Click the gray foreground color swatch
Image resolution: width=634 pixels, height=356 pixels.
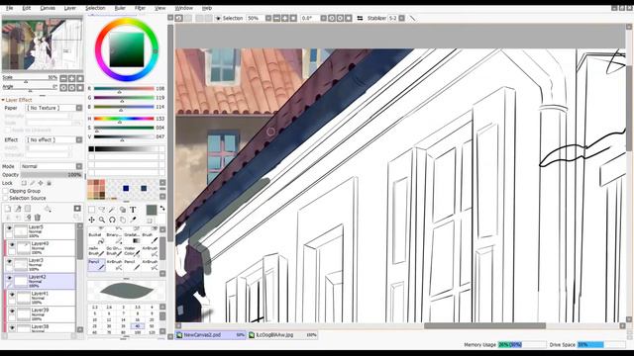152,210
